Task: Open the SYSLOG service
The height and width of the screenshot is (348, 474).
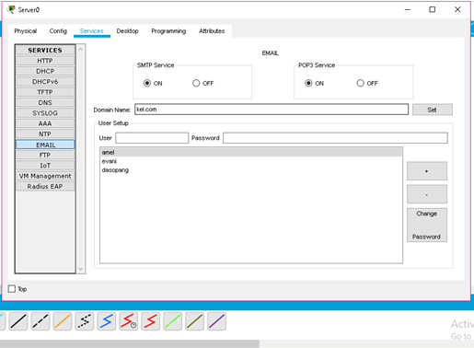Action: (45, 113)
